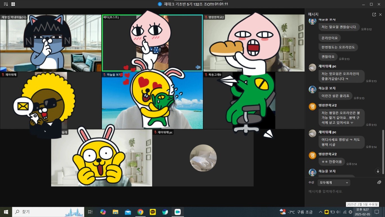Viewport: 385px width, 217px height.
Task: Open Chrome from the taskbar
Action: pos(140,212)
